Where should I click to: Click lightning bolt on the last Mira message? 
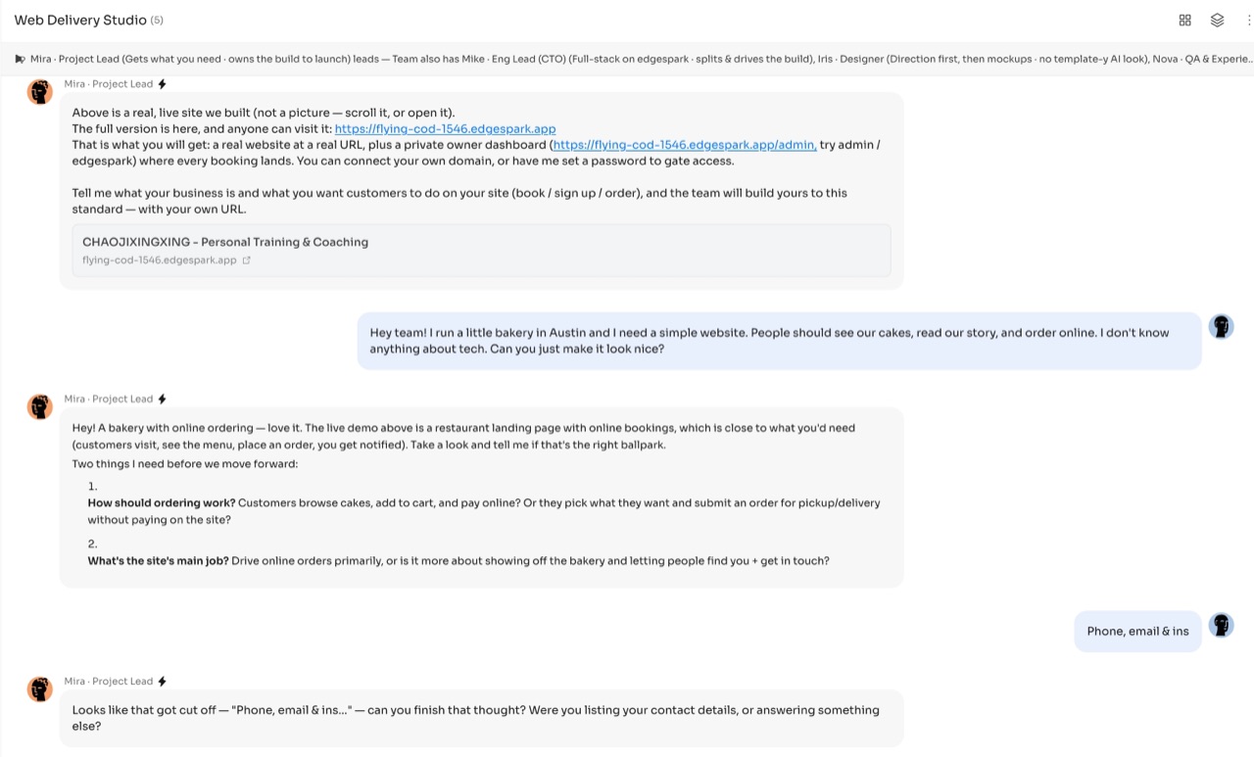click(x=163, y=682)
